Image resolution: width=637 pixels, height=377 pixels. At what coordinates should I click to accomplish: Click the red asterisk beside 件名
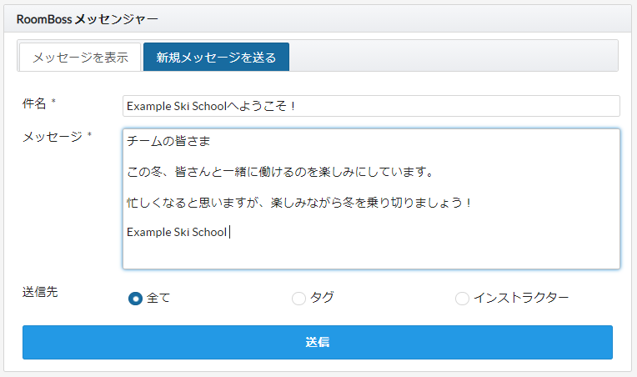54,102
